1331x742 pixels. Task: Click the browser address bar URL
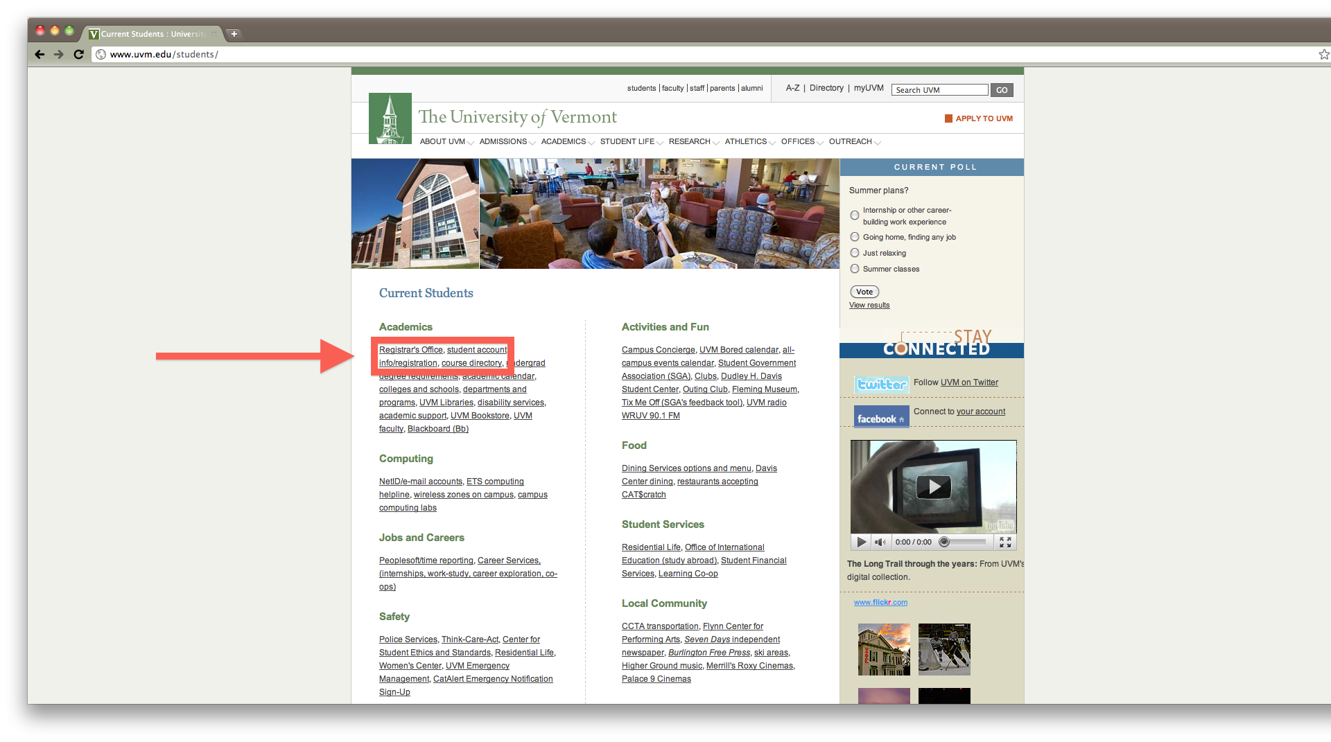164,54
